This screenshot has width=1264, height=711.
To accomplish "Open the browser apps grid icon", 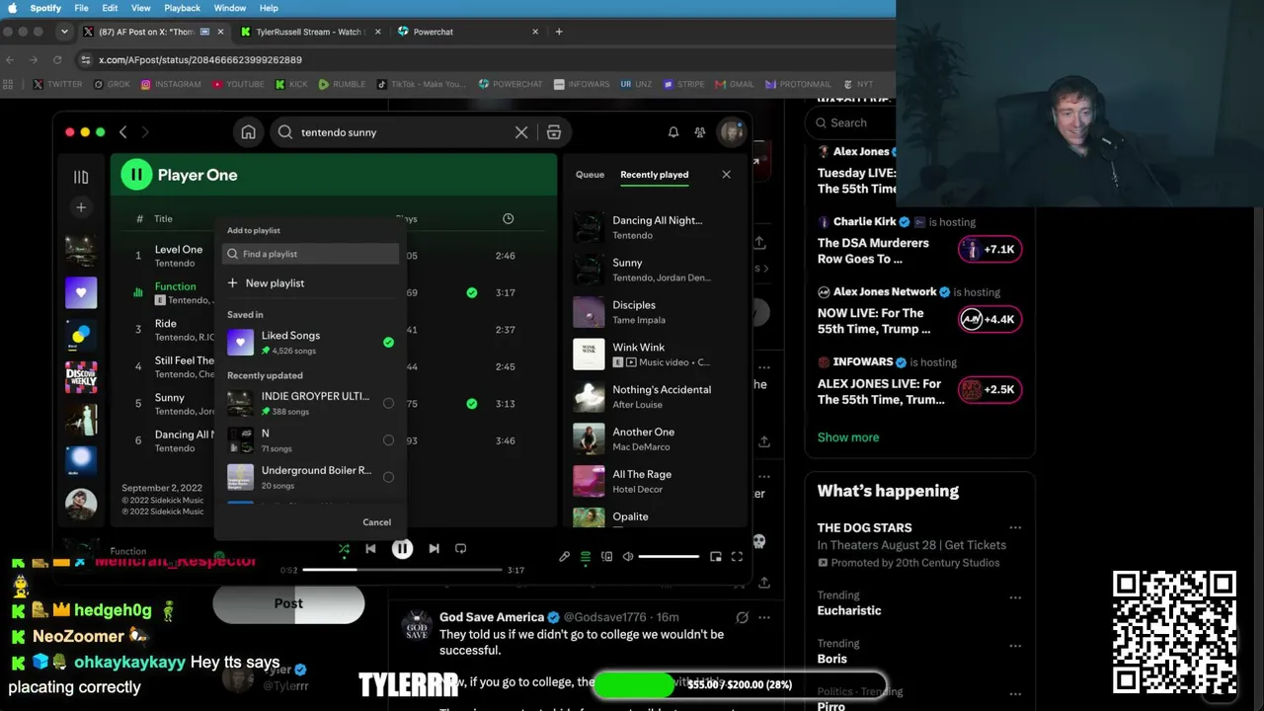I will (x=10, y=85).
